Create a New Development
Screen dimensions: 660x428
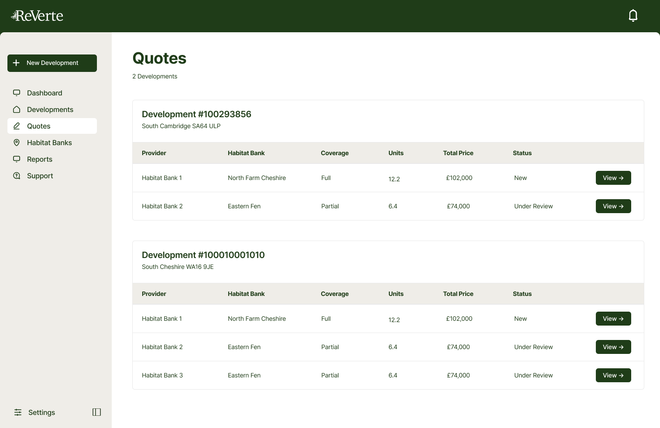pos(52,63)
